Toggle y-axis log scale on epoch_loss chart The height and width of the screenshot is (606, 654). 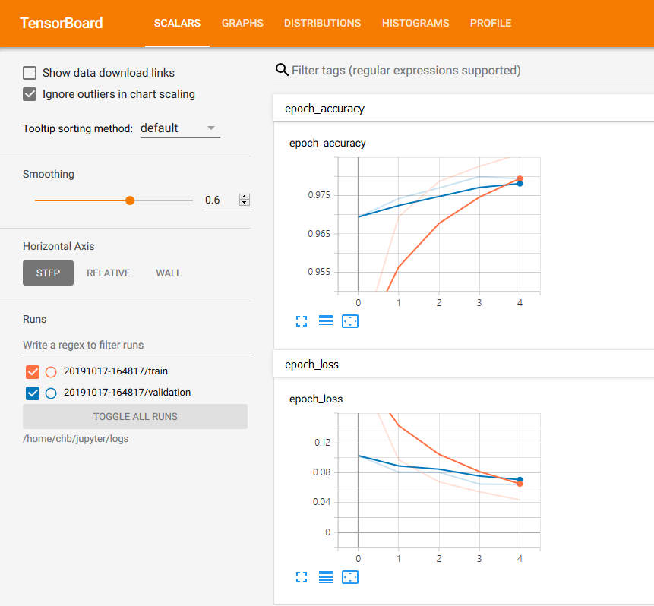326,577
